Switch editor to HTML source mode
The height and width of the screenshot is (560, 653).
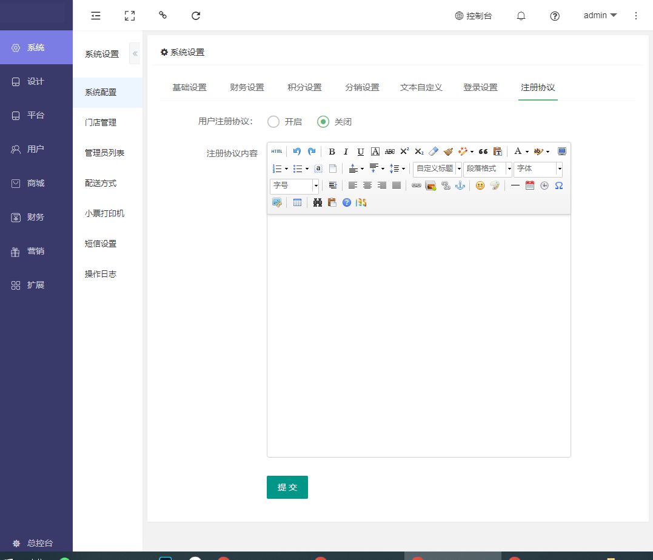276,152
